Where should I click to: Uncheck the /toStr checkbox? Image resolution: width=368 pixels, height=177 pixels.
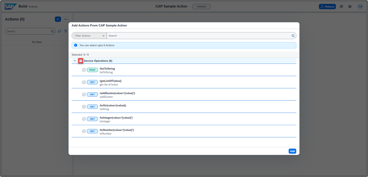tap(84, 107)
